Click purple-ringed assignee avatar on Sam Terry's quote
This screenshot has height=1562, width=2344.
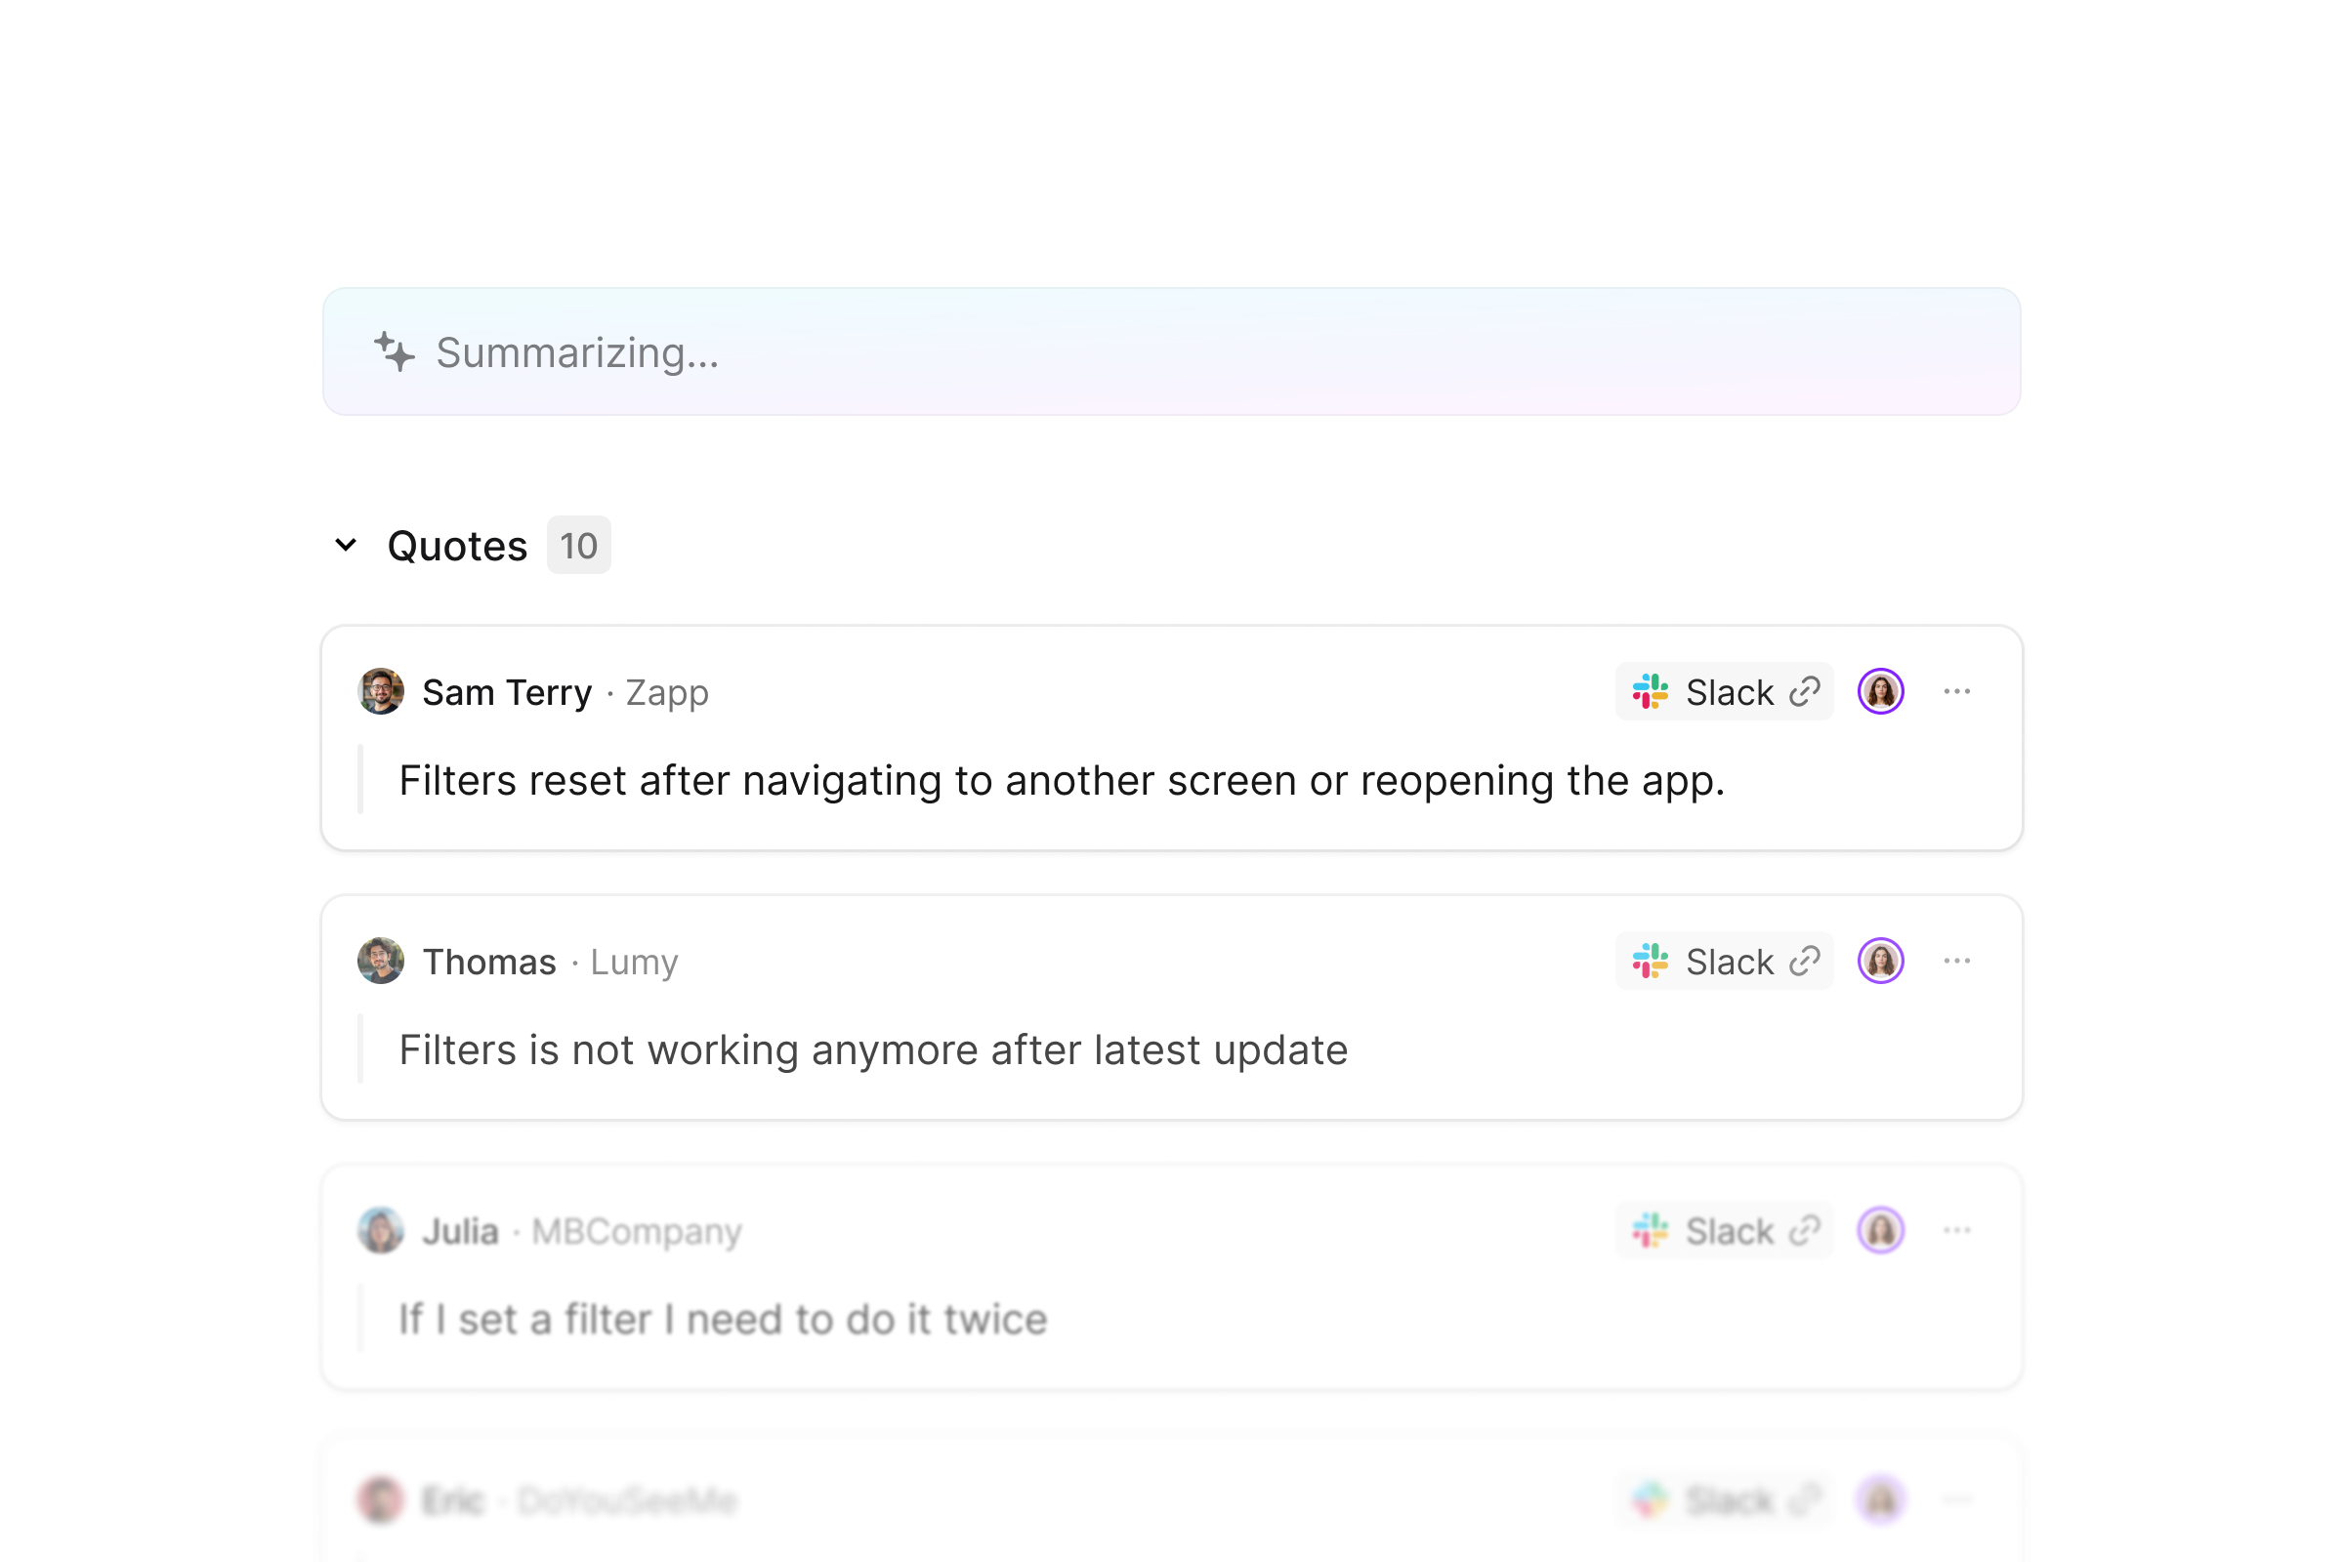(1881, 691)
